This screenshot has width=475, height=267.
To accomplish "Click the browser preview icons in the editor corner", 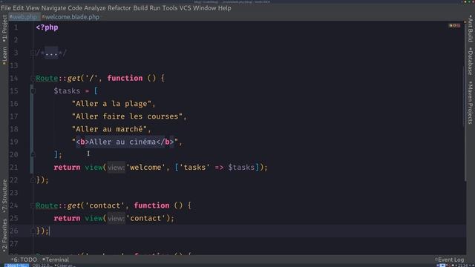I will pyautogui.click(x=455, y=26).
